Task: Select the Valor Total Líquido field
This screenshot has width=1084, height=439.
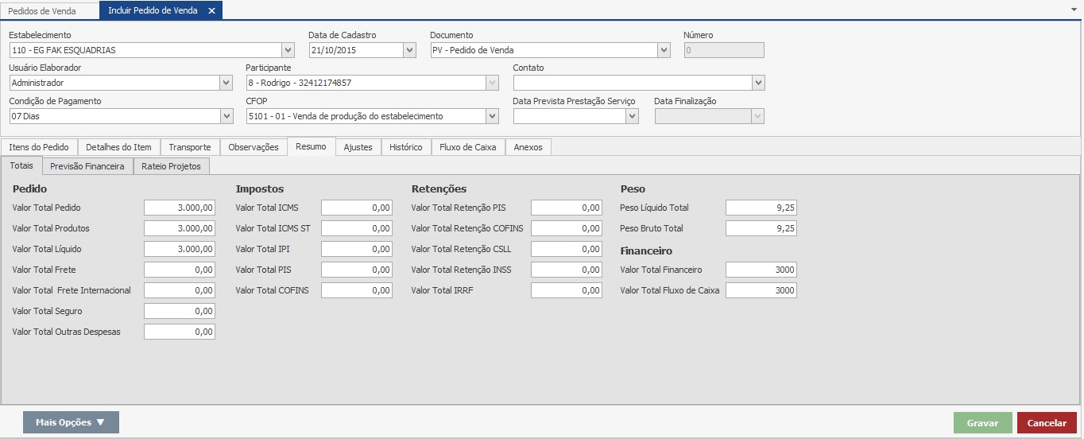Action: (180, 249)
